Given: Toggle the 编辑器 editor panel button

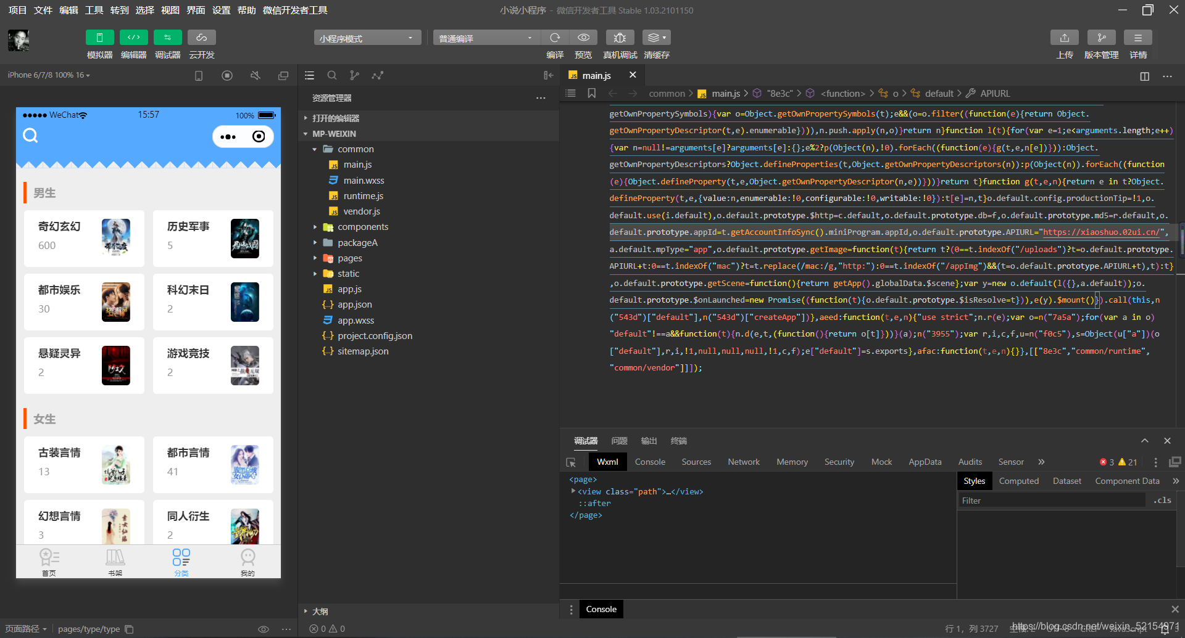Looking at the screenshot, I should pyautogui.click(x=133, y=38).
